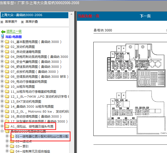This screenshot has width=167, height=153.
Task: Expand the 04_防抱死制动系统电路图 node
Action: click(x=2, y=56)
